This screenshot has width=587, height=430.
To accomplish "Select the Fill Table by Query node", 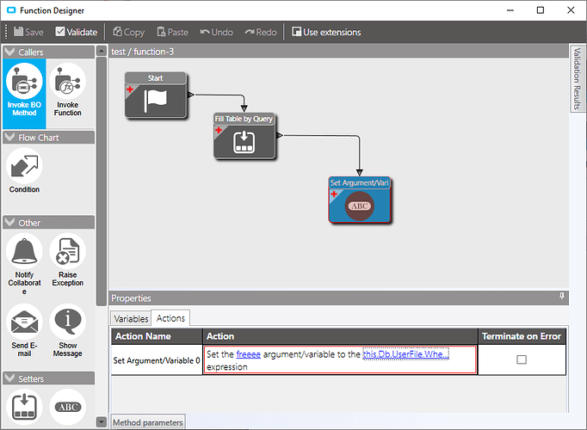I will click(244, 136).
